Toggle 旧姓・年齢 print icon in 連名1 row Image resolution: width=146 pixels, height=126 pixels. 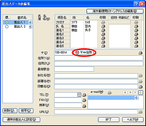136,30
